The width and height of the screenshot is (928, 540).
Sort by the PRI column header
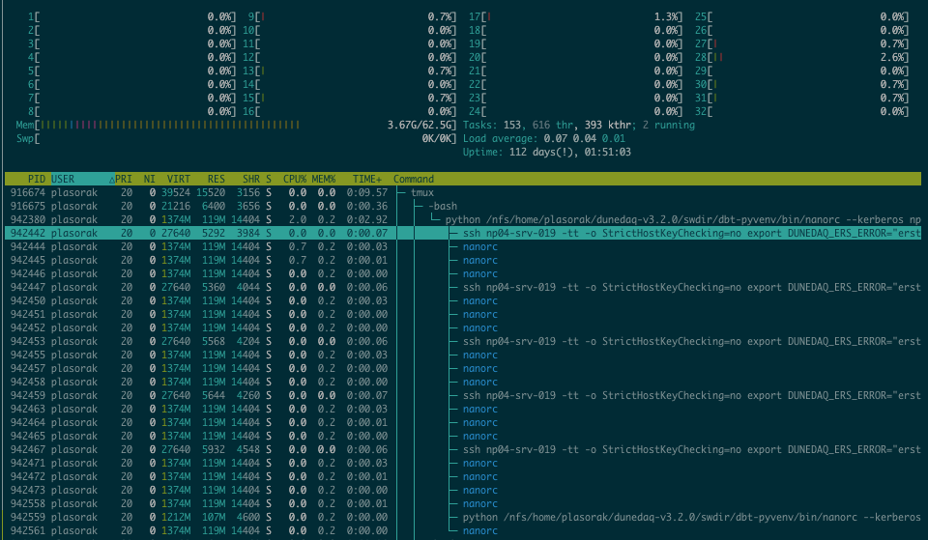(123, 179)
